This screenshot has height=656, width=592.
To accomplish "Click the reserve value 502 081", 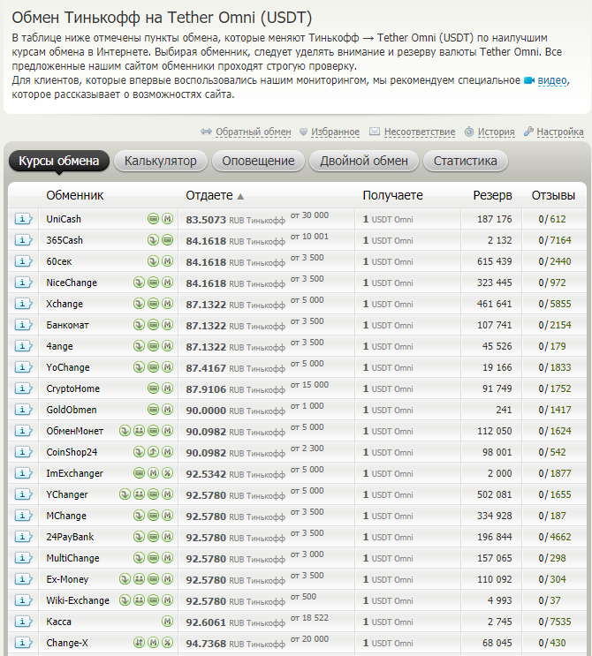I will coord(495,494).
